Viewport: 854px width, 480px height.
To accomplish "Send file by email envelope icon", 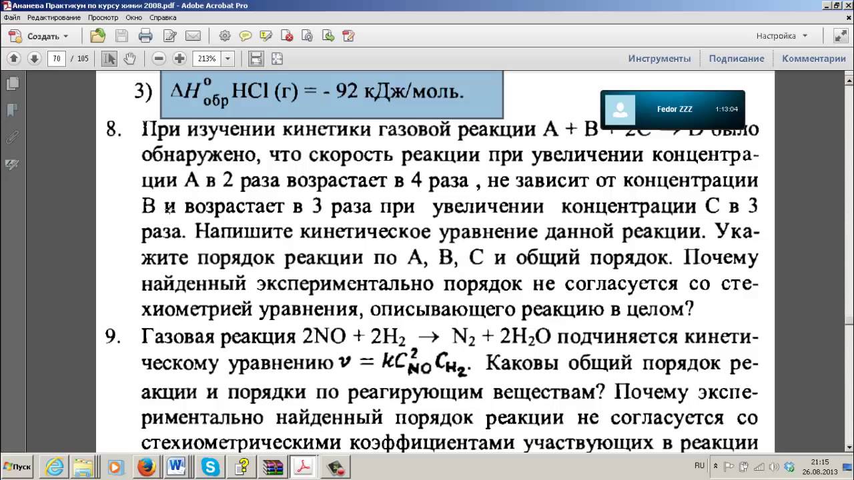I will (x=193, y=36).
